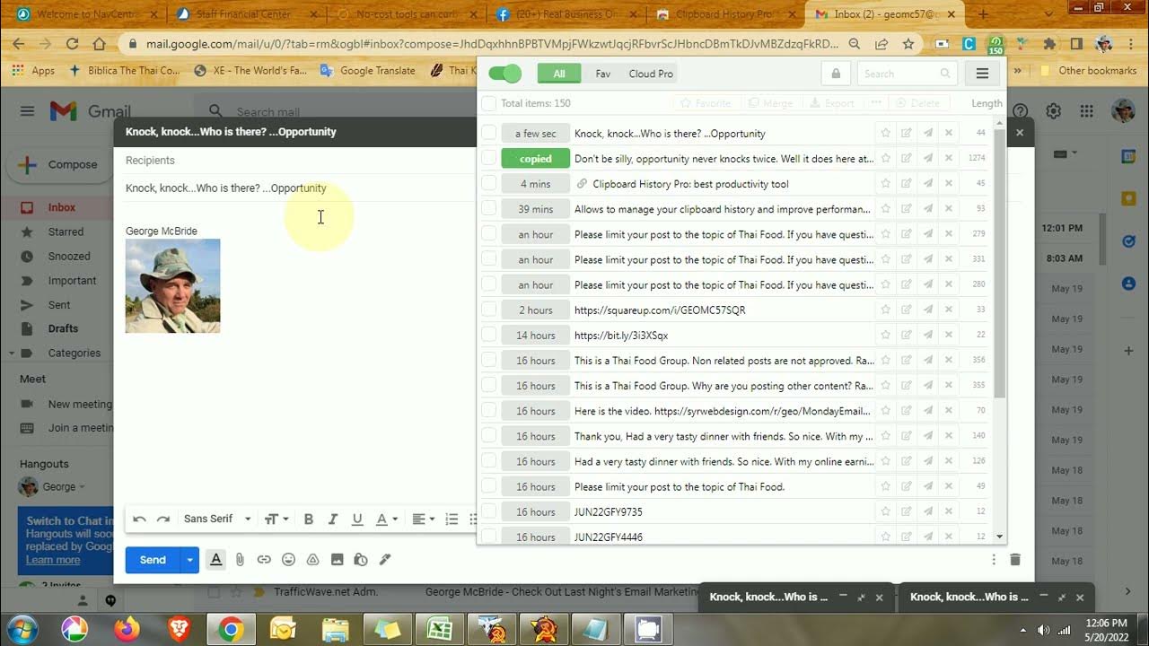Insert a numbered list in message
This screenshot has height=646, width=1149.
(452, 519)
